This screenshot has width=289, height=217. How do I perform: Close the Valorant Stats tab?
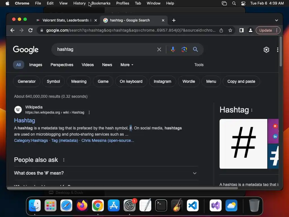coord(96,20)
